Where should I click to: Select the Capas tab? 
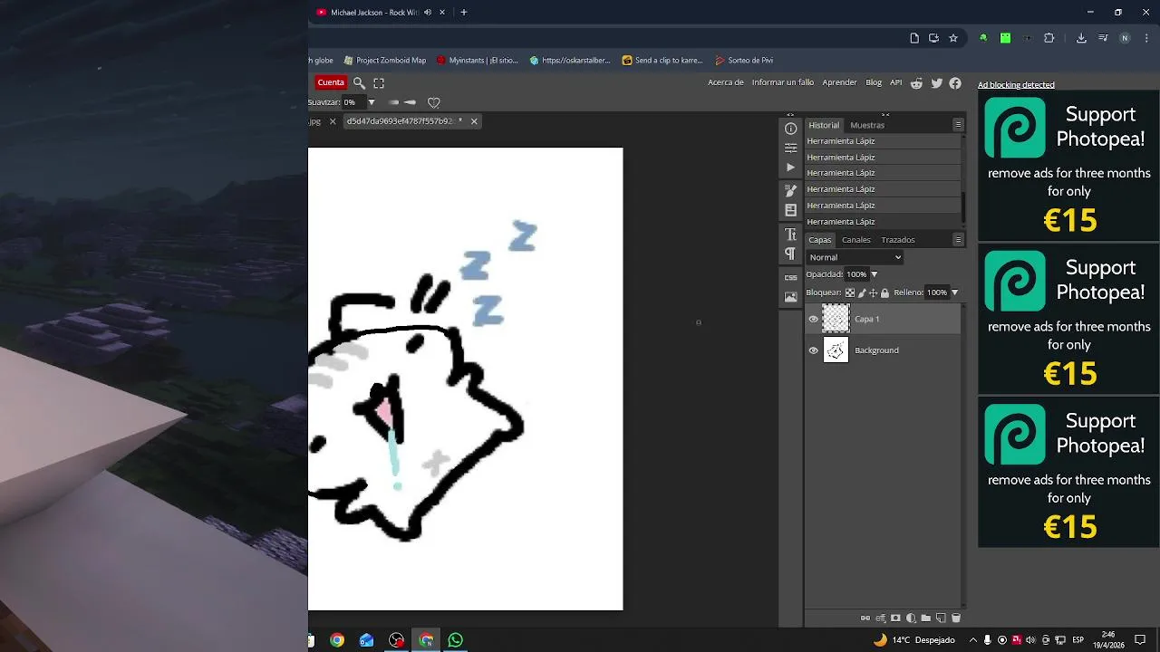pyautogui.click(x=820, y=240)
